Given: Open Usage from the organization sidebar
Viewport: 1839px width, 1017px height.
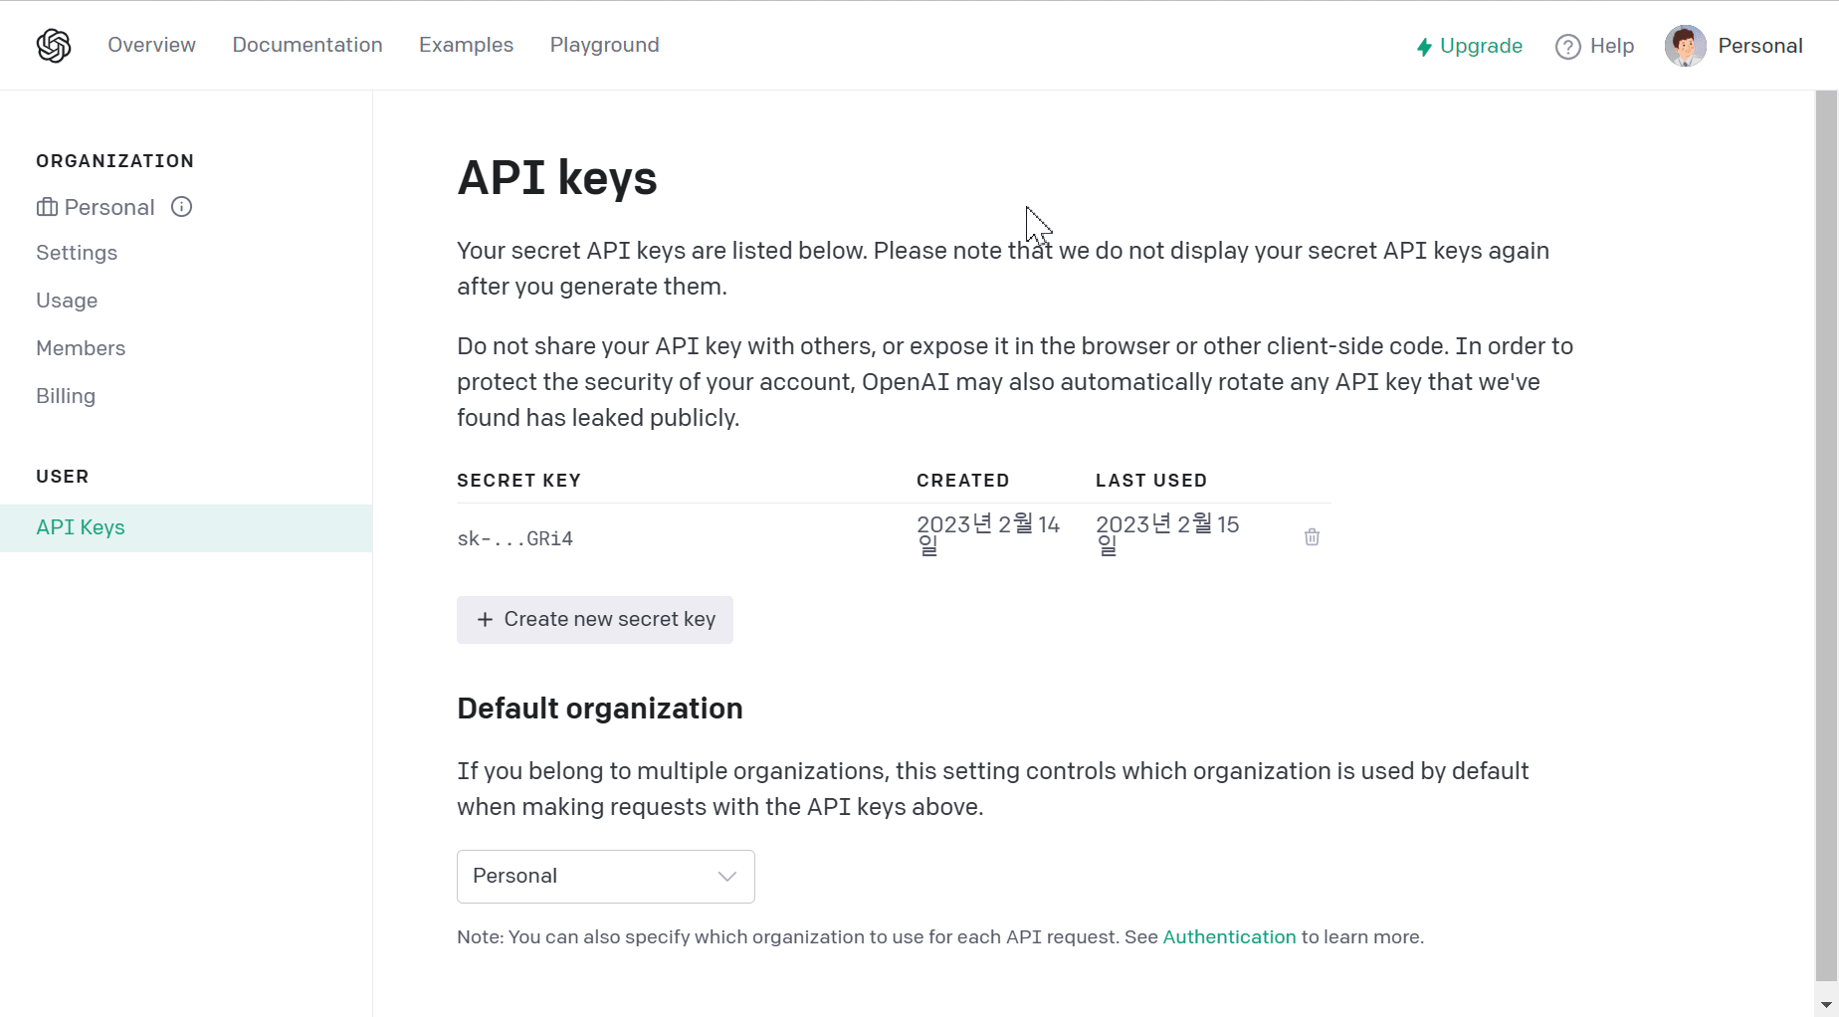Looking at the screenshot, I should [67, 301].
